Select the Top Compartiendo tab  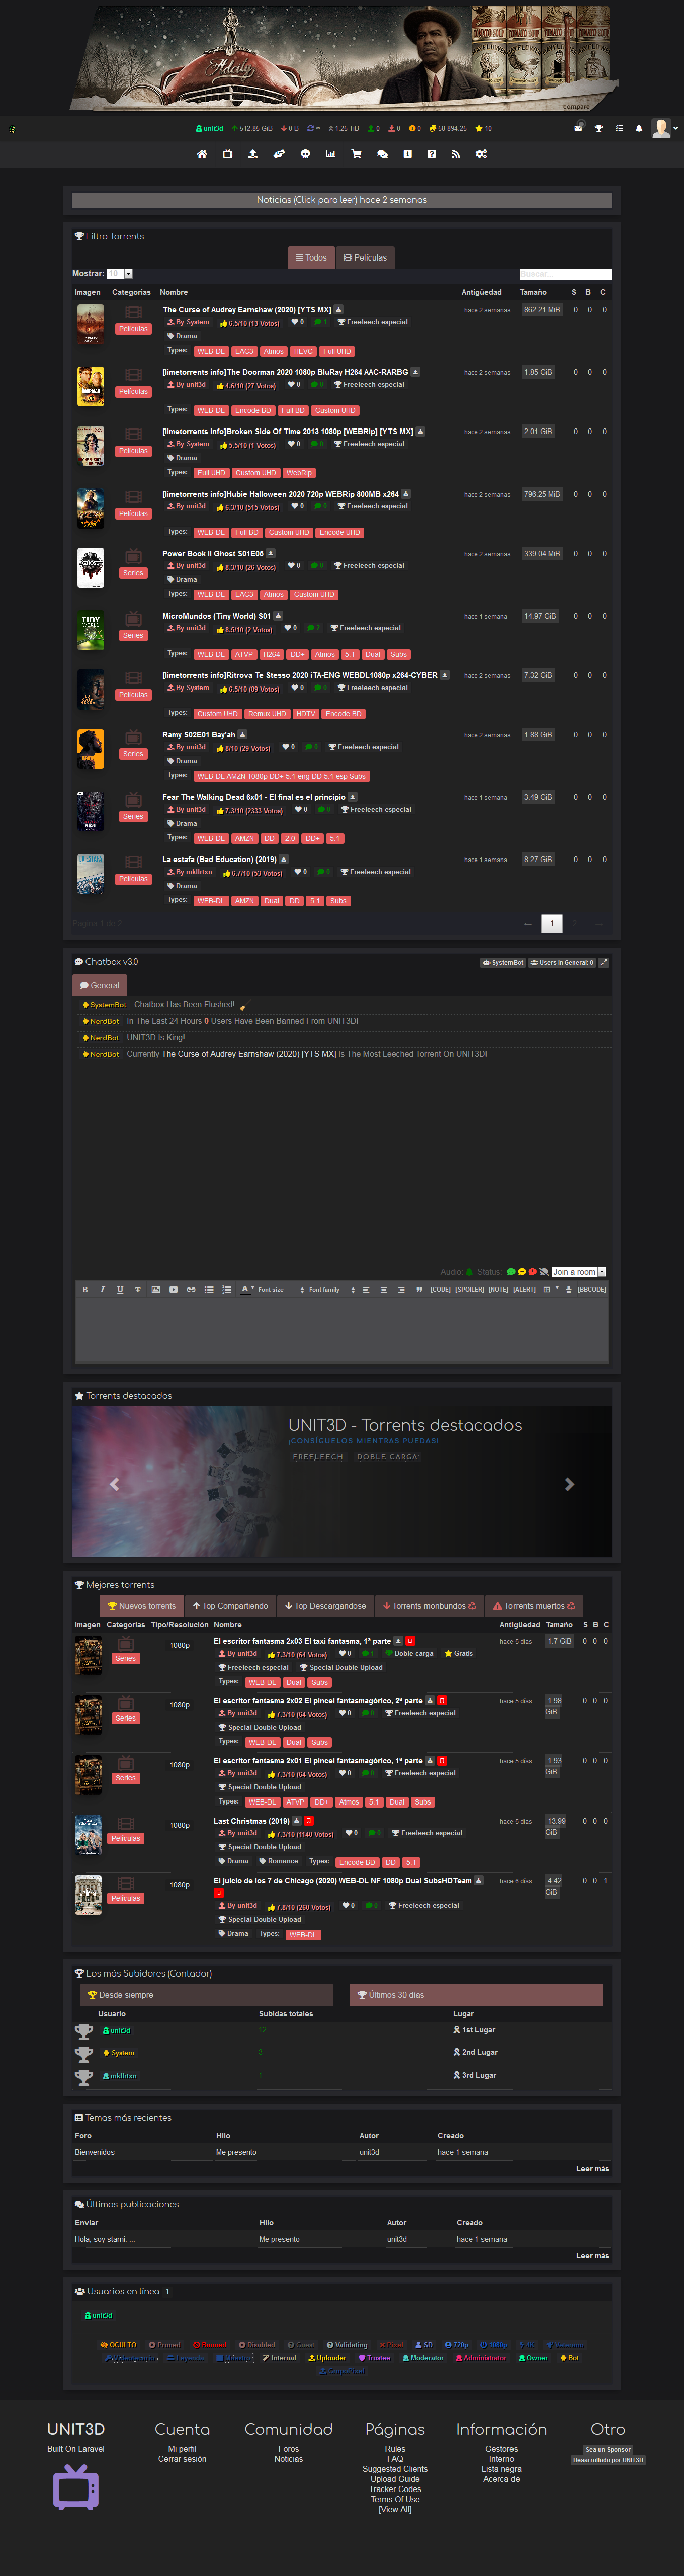(230, 1606)
